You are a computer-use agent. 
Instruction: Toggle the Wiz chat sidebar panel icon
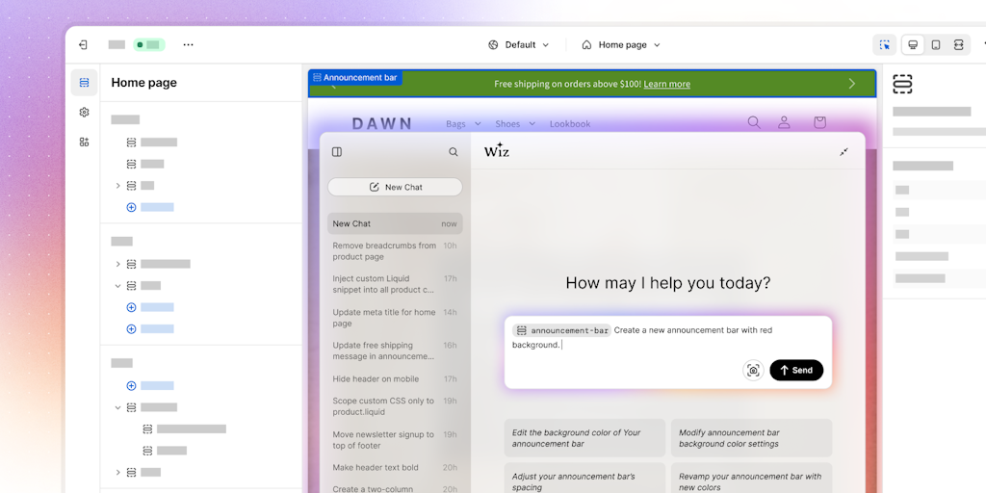[337, 152]
